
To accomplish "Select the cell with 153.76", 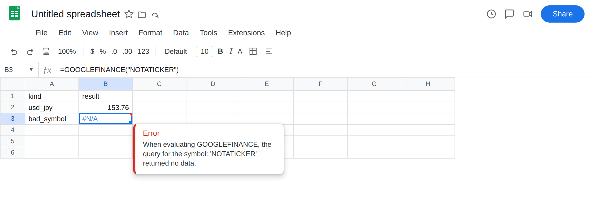I will (106, 107).
